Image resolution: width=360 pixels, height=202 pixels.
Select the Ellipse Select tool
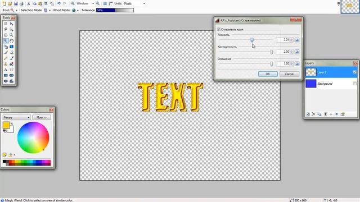[x=6, y=35]
